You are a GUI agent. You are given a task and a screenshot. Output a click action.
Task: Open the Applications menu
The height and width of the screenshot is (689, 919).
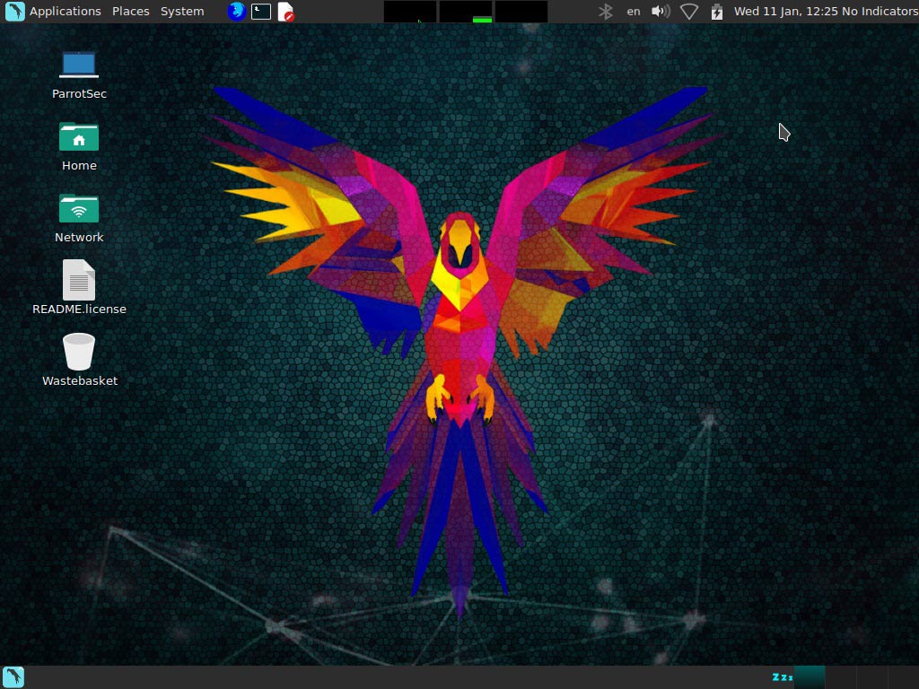click(65, 11)
